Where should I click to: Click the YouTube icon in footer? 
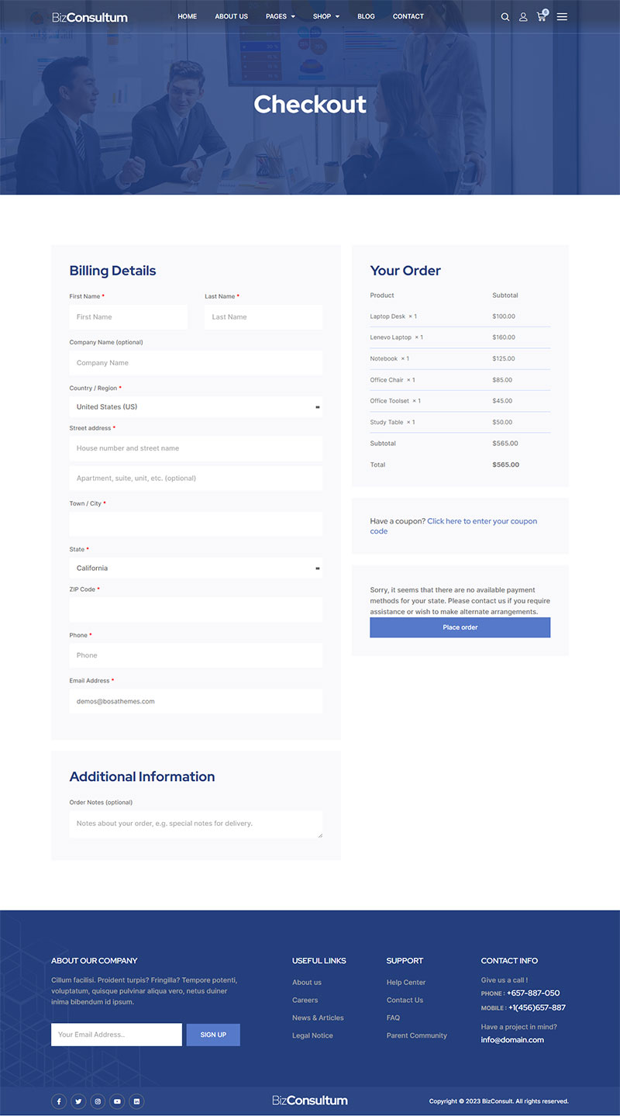coord(117,1101)
